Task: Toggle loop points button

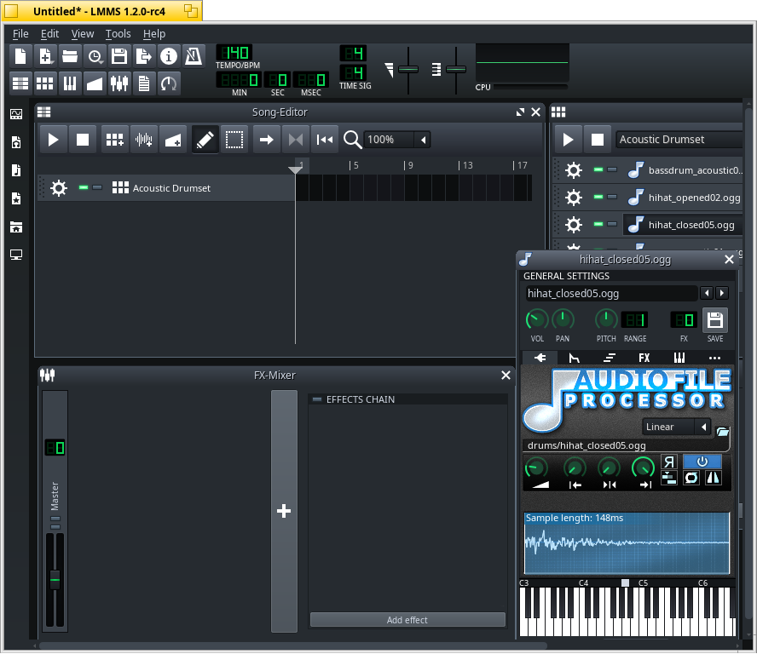Action: 296,140
